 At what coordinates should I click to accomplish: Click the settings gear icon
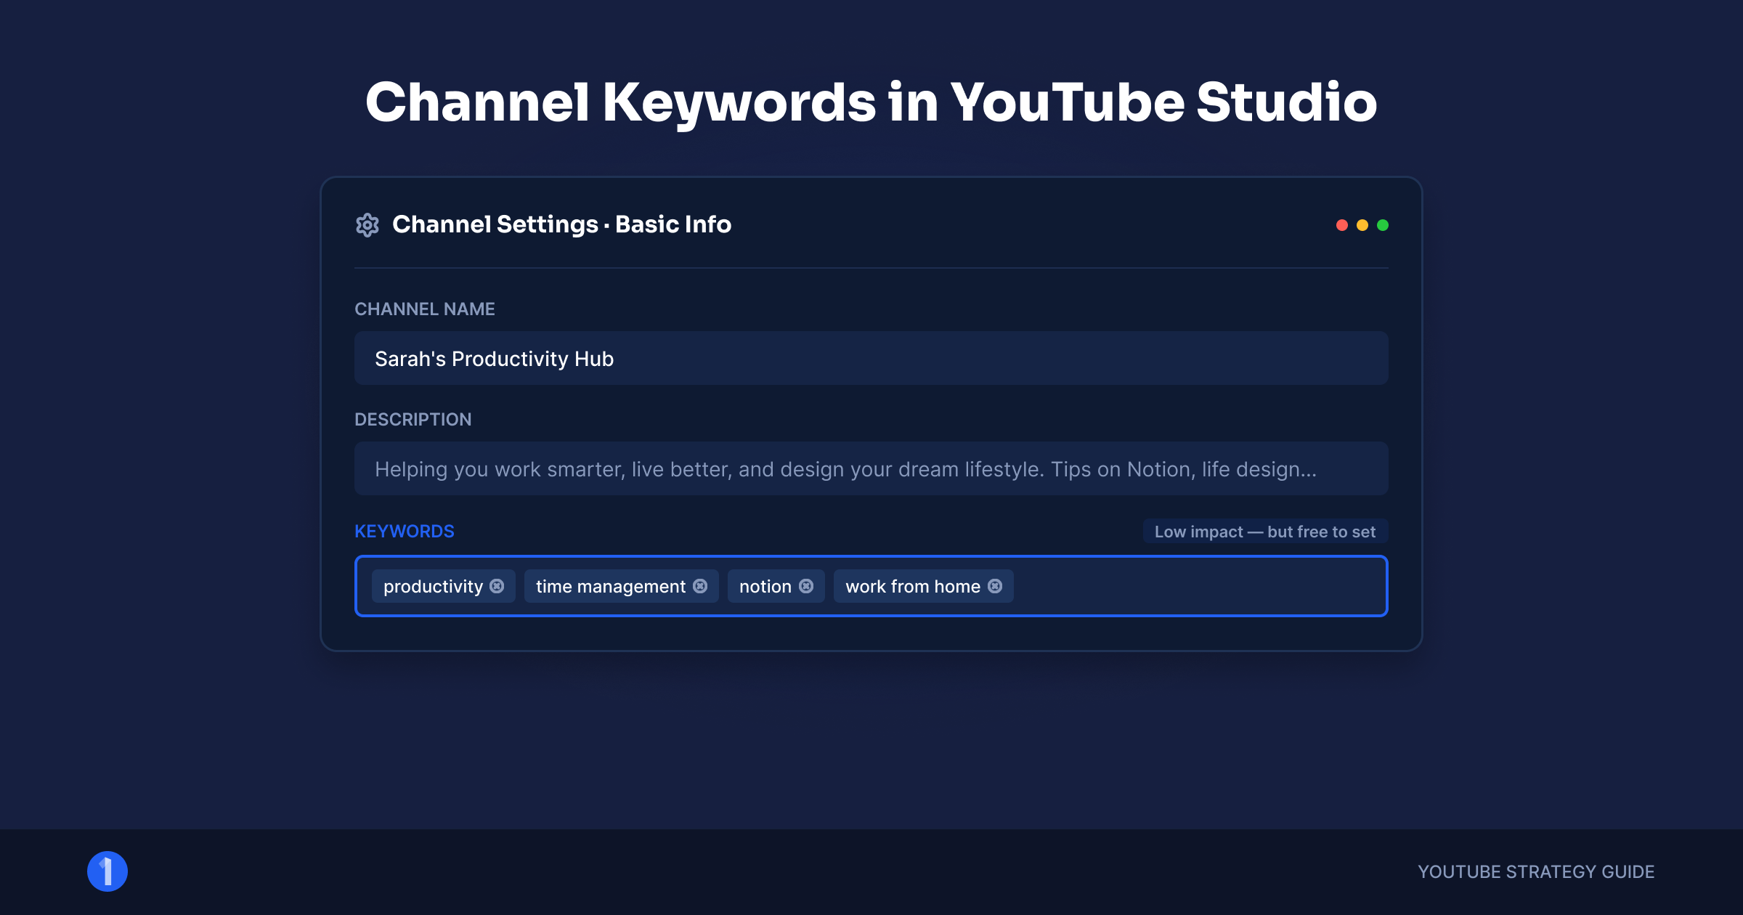(x=367, y=225)
